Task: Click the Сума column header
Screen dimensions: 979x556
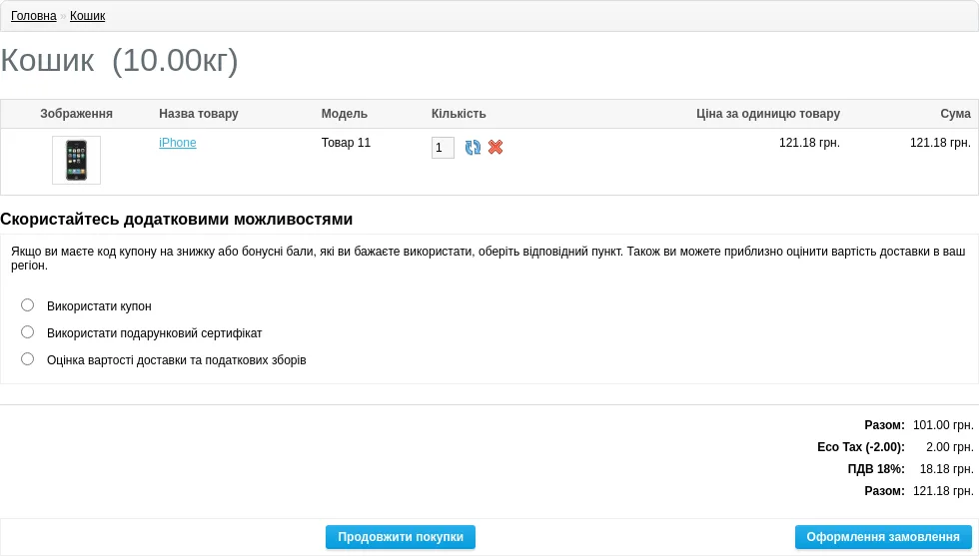Action: click(955, 114)
